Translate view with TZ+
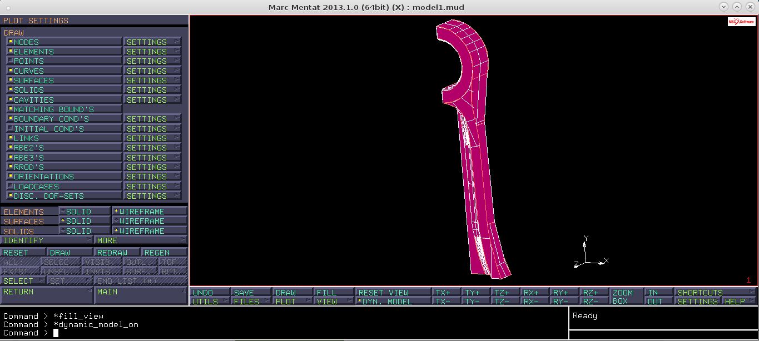The height and width of the screenshot is (341, 759). coord(506,292)
